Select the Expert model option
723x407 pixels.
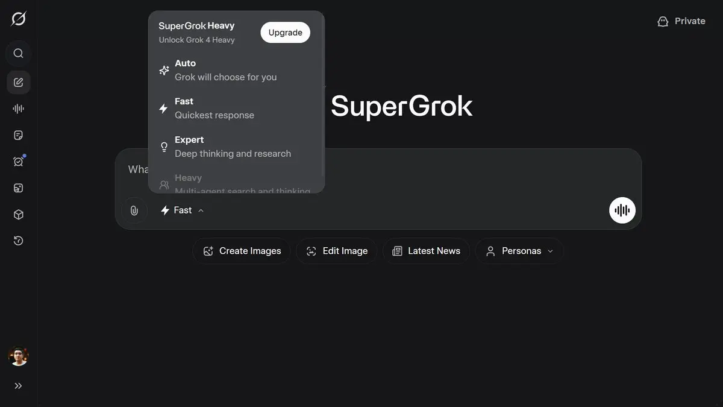[236, 147]
